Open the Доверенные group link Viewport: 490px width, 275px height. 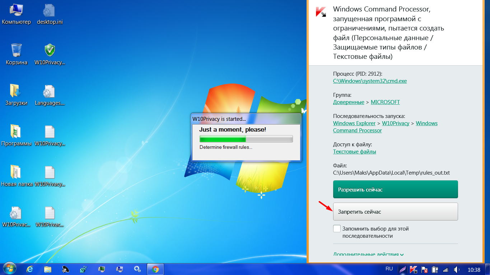click(349, 102)
